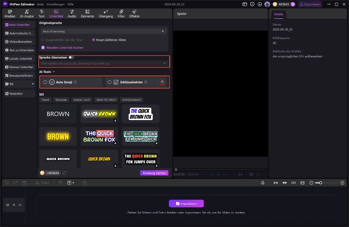
Task: Click the timeline zoom slider handle
Action: pos(321,182)
